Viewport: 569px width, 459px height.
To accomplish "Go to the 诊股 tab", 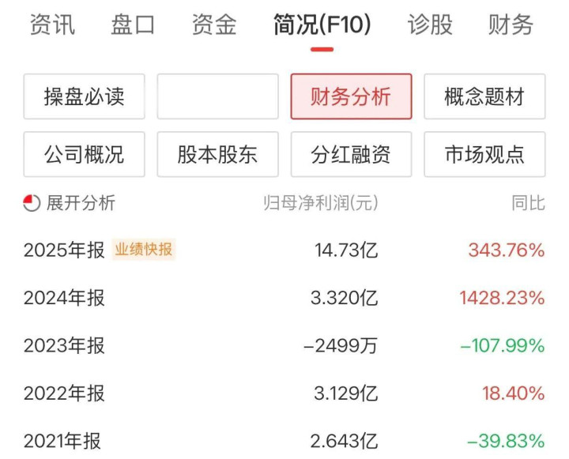I will (430, 25).
